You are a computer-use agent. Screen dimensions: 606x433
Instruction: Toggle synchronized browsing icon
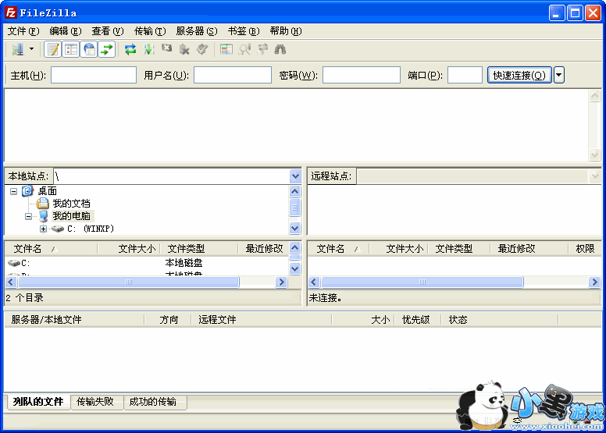pos(262,49)
